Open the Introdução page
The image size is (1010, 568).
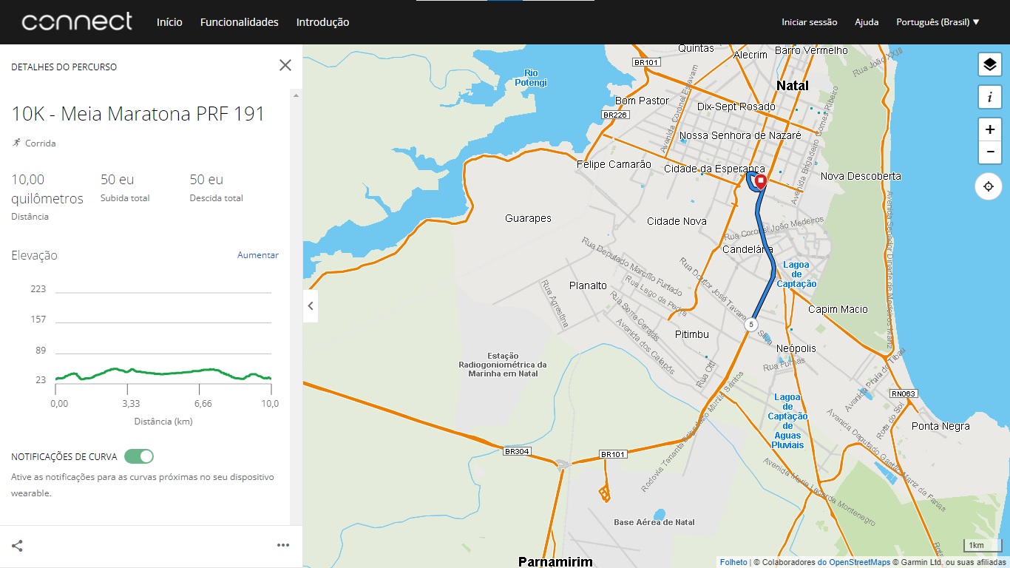(322, 22)
